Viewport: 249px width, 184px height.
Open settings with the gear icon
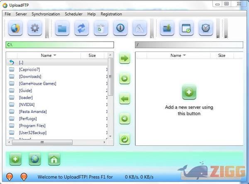(x=35, y=29)
